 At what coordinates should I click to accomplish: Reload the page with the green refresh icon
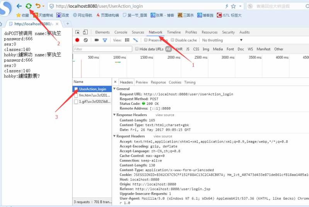pyautogui.click(x=29, y=6)
